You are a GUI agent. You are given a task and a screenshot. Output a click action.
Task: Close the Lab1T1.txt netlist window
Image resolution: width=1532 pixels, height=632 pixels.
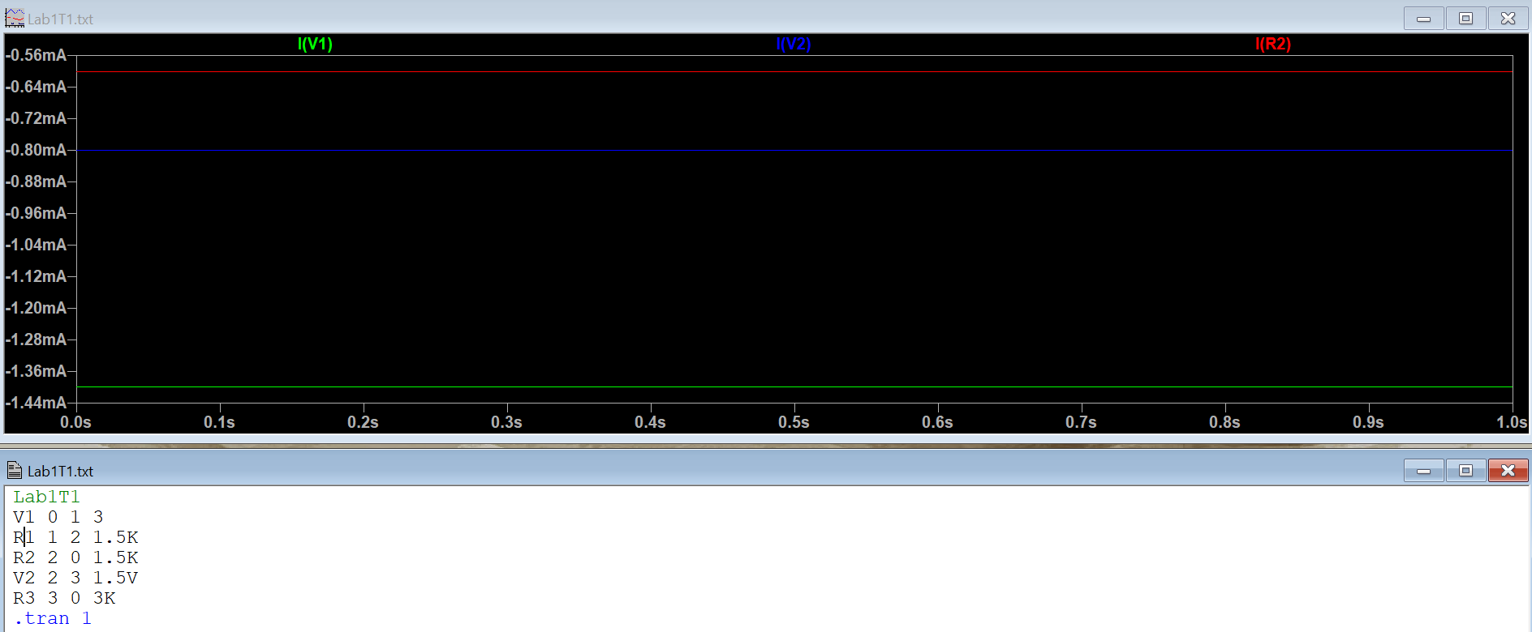[1508, 470]
